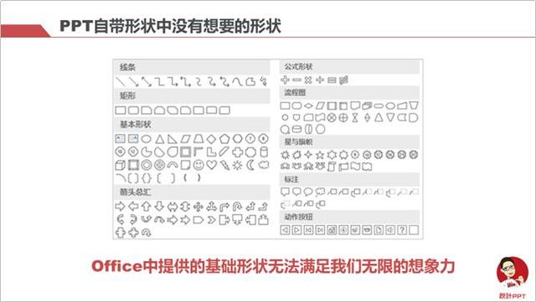
Task: Choose the 5-point star shape
Action: point(320,155)
